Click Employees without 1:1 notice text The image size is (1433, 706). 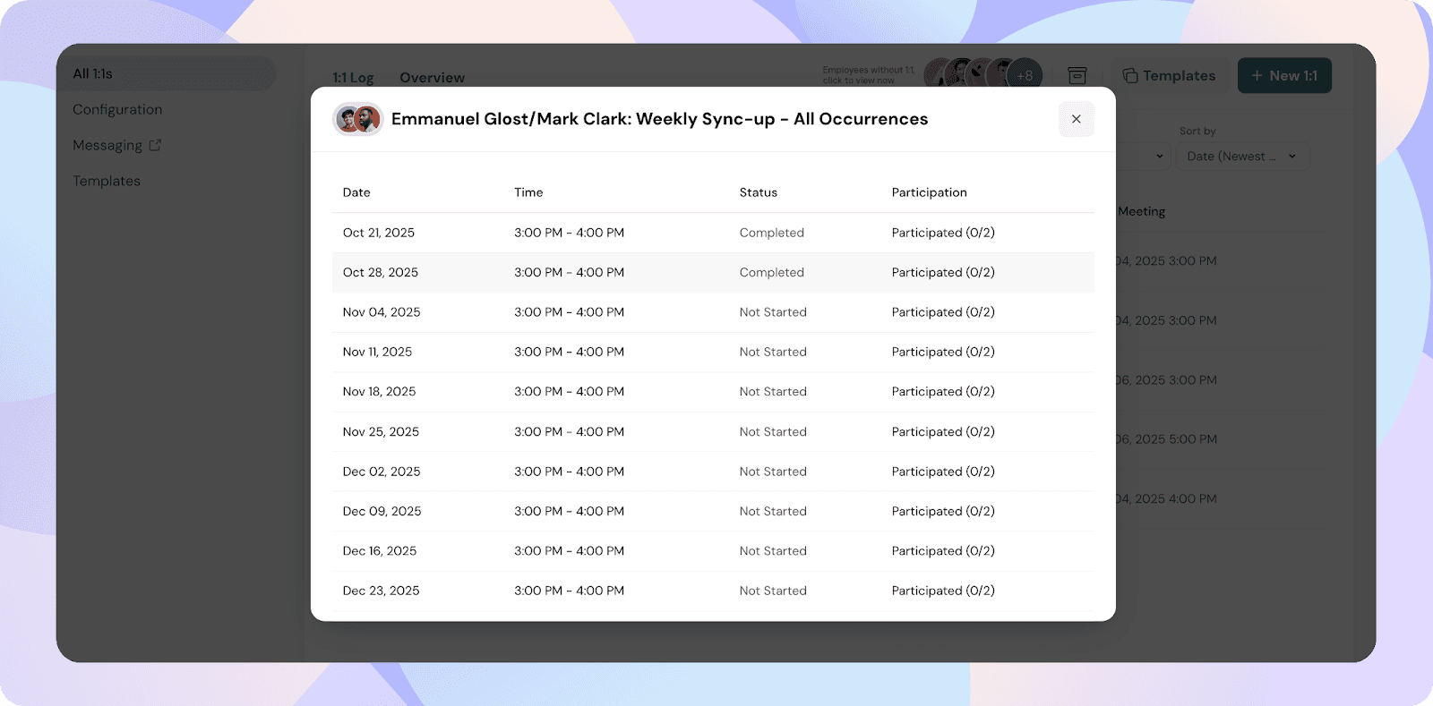point(867,75)
